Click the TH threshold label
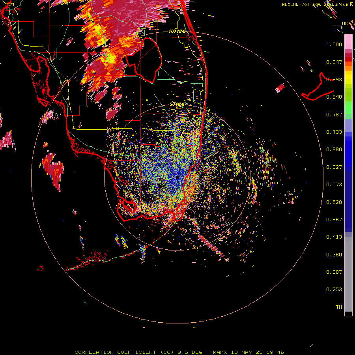 [339, 307]
